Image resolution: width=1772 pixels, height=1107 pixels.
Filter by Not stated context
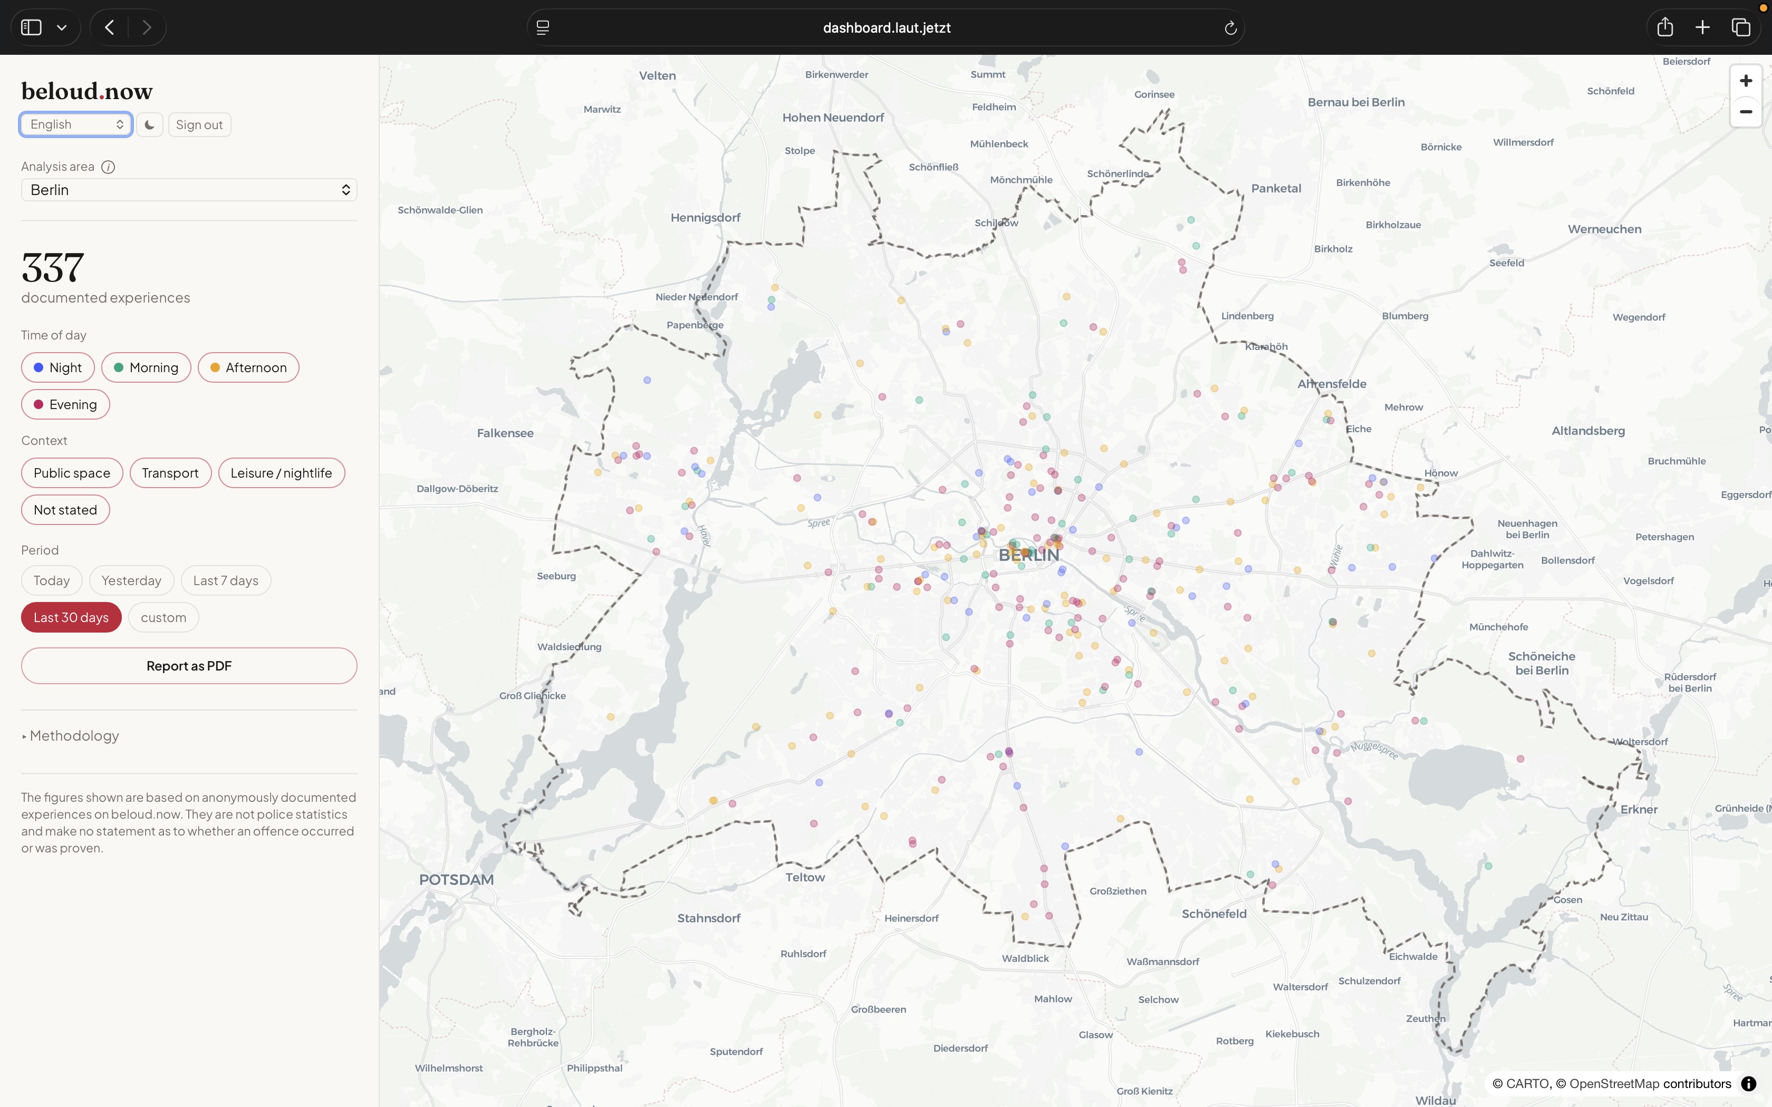[65, 510]
